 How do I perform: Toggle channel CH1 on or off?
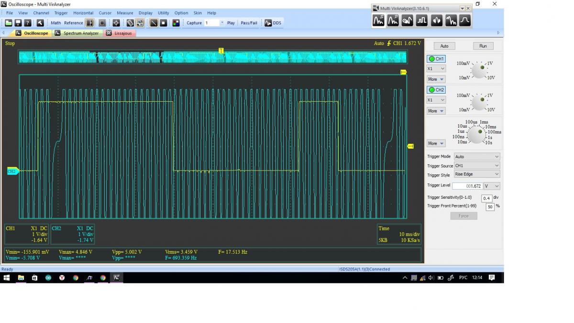[436, 59]
